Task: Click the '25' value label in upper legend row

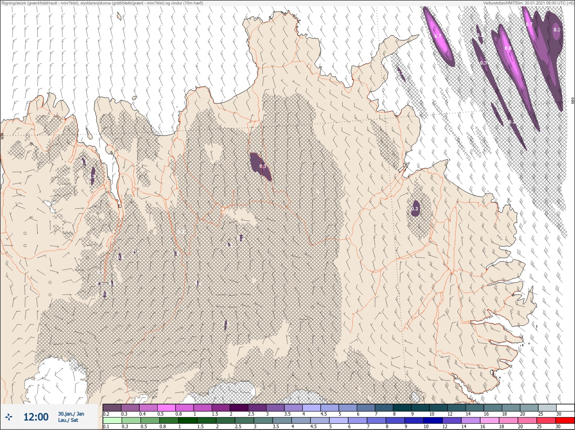Action: (x=540, y=414)
